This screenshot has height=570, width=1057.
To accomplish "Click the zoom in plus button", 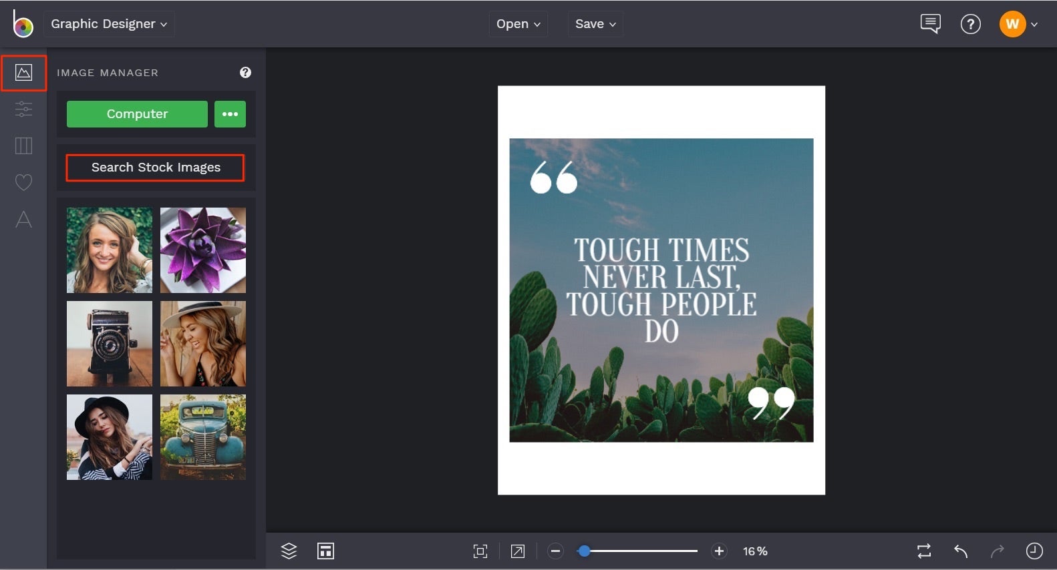I will tap(719, 551).
